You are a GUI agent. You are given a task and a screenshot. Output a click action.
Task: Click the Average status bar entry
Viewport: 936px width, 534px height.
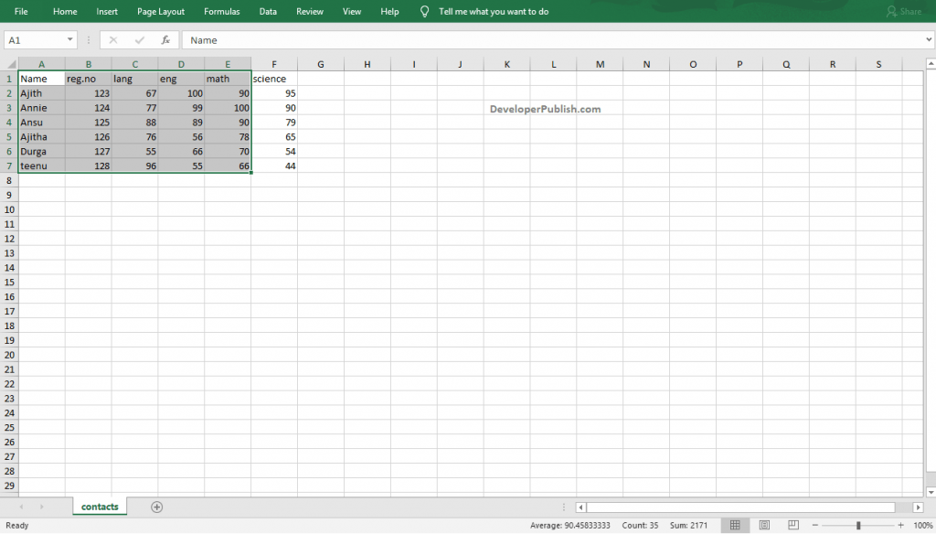(570, 525)
